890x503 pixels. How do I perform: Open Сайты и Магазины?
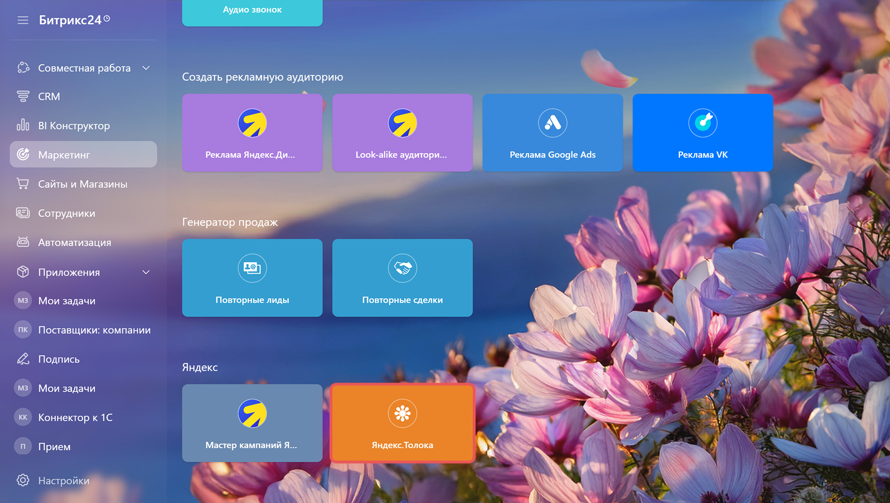pos(83,184)
